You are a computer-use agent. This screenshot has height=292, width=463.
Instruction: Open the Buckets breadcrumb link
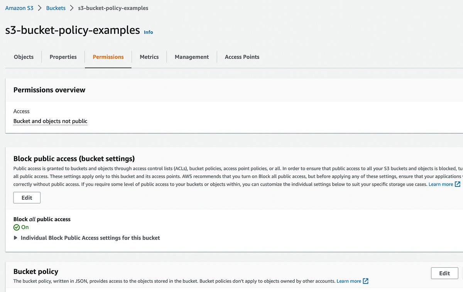56,8
